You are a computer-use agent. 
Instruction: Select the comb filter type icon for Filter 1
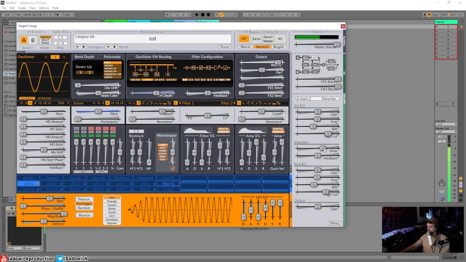pyautogui.click(x=165, y=103)
